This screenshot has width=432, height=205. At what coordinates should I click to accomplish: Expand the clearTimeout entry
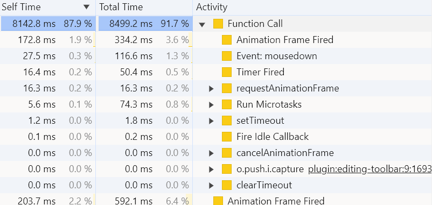[x=211, y=185]
